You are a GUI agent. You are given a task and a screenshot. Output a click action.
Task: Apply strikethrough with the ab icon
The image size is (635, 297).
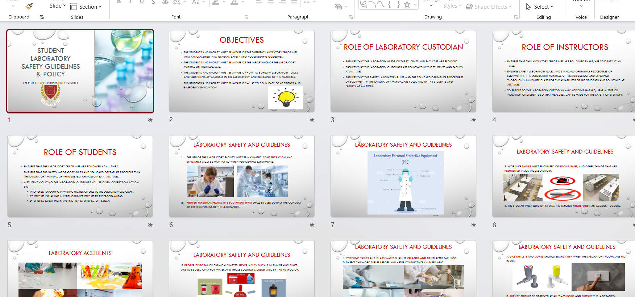click(x=165, y=2)
